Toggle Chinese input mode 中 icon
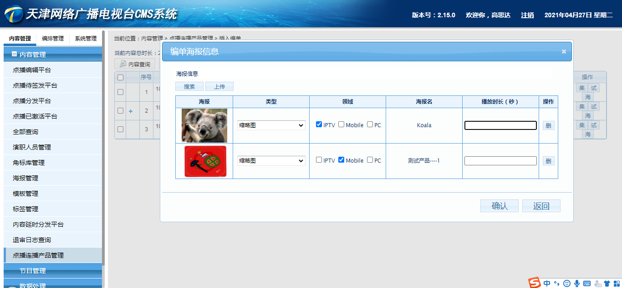This screenshot has width=622, height=288. [x=547, y=283]
